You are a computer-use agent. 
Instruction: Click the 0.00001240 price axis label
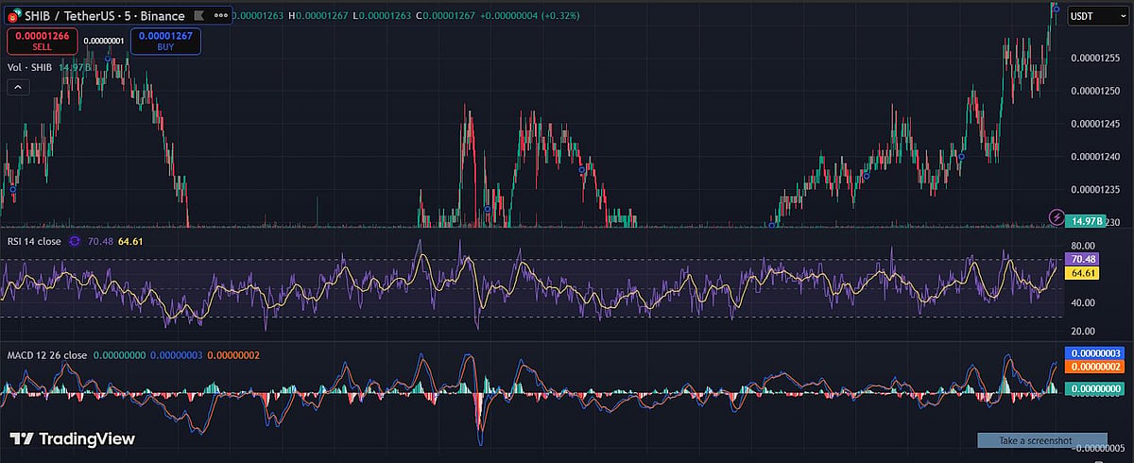[1096, 156]
